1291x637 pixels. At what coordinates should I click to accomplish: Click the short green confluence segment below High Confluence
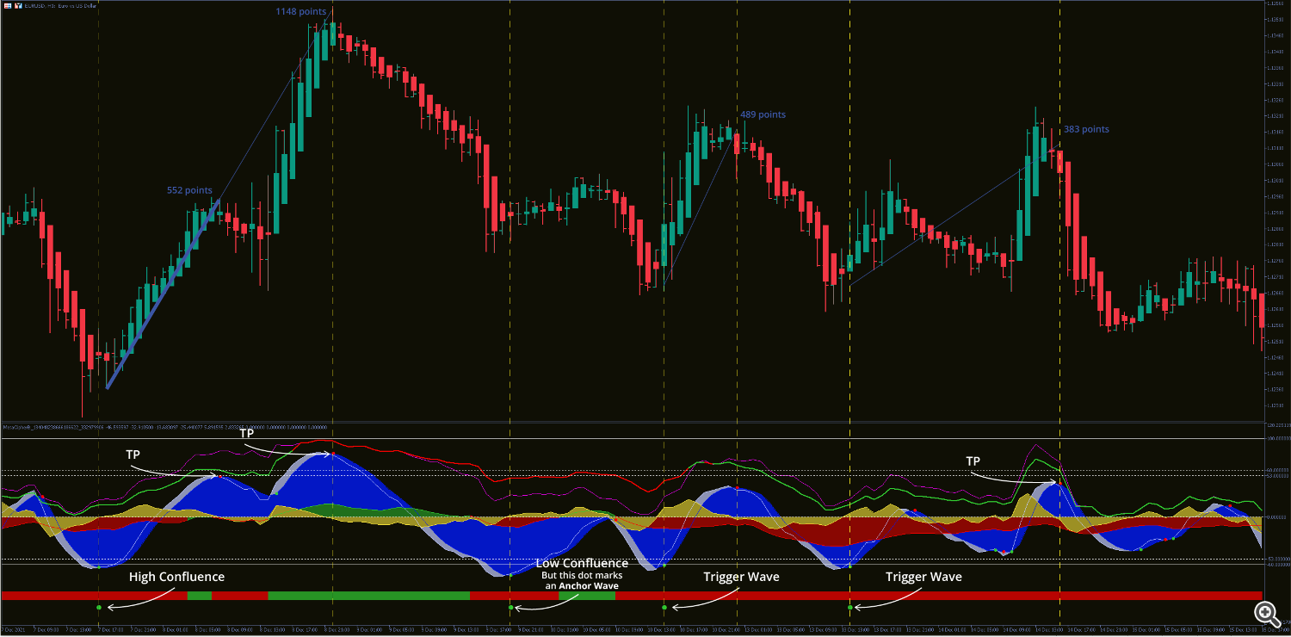tap(199, 596)
